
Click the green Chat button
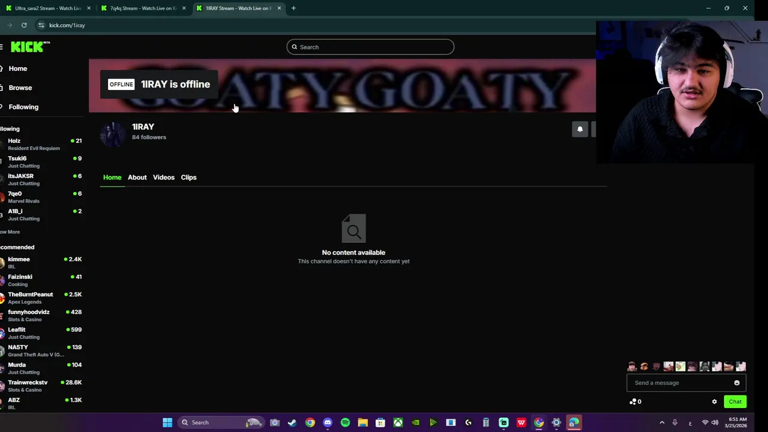(735, 402)
